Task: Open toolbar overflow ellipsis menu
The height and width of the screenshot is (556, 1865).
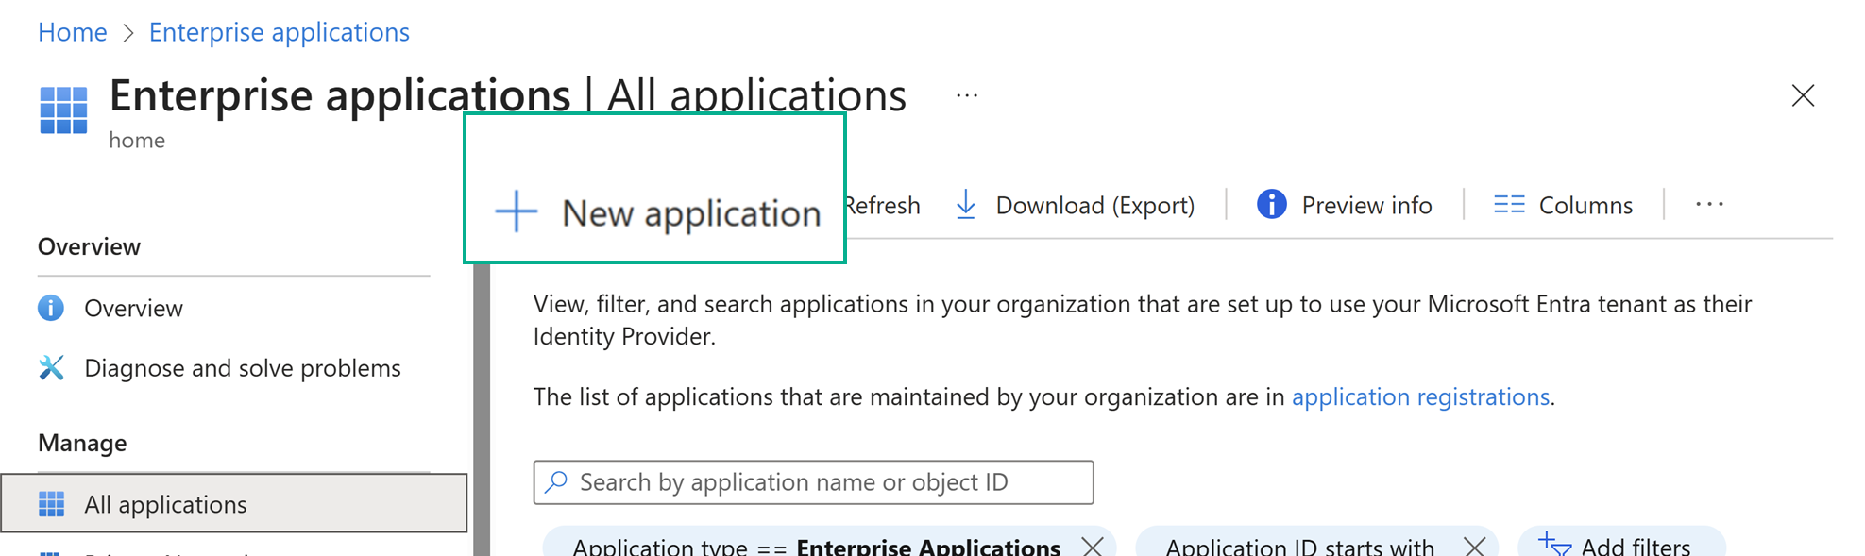Action: pos(1710,204)
